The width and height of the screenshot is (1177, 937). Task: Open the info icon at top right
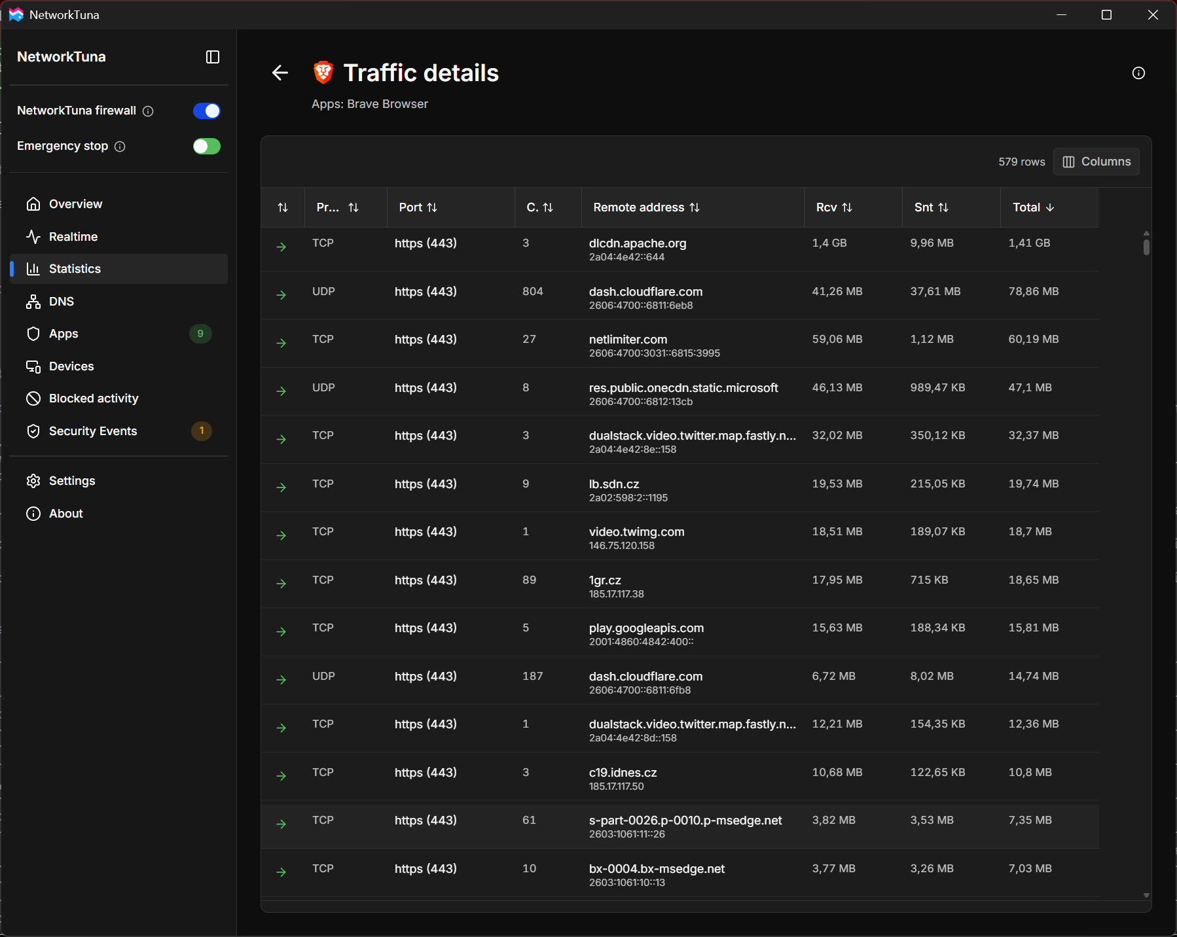(x=1138, y=73)
